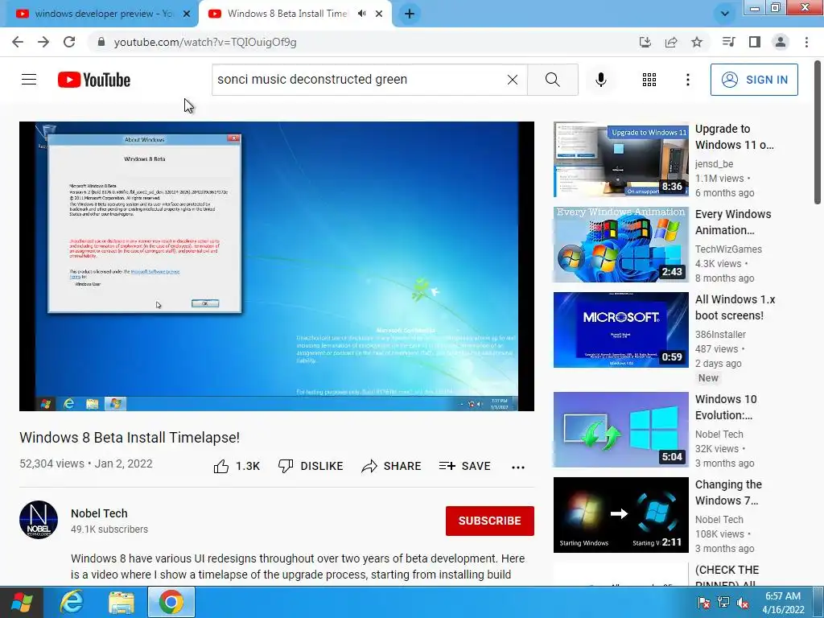Click channel name 'jensd_be'

click(715, 164)
